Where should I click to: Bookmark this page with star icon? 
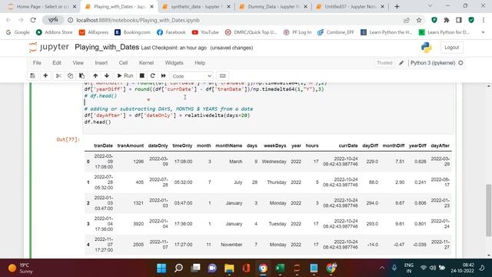(419, 20)
